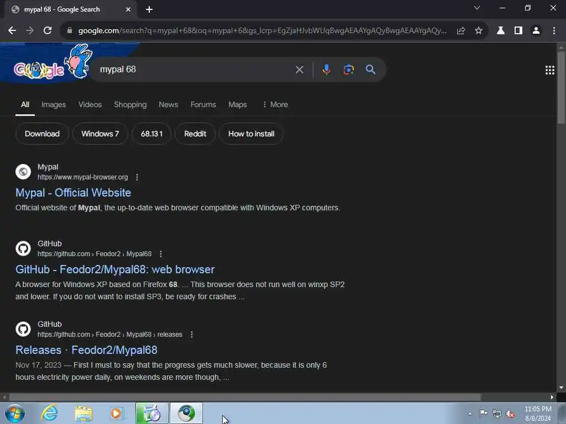The width and height of the screenshot is (566, 424).
Task: Select the disc installer taskbar item
Action: pyautogui.click(x=151, y=413)
